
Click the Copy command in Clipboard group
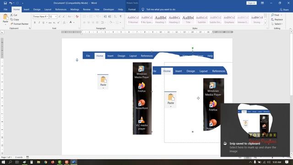14,19
